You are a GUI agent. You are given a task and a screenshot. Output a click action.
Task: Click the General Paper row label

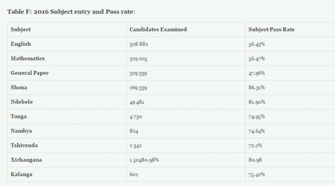30,73
